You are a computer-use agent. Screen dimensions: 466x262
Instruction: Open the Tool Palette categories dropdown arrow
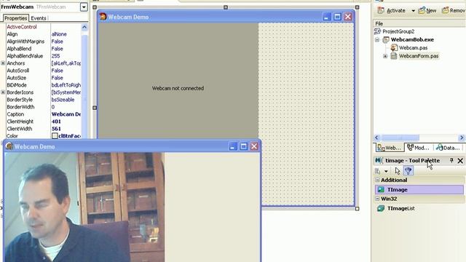(386, 171)
